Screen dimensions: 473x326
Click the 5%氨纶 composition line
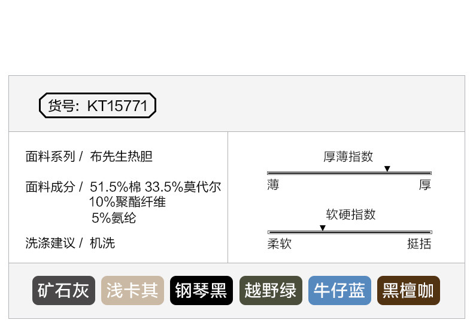coord(114,218)
